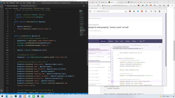The width and height of the screenshot is (175, 98).
Task: Open a new tab in front browser window
Action: pos(103,8)
